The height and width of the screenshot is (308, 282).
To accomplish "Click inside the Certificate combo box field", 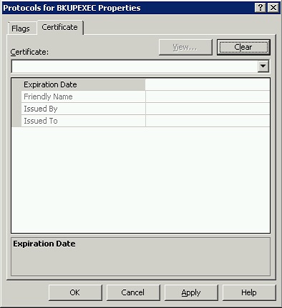I will pyautogui.click(x=135, y=66).
